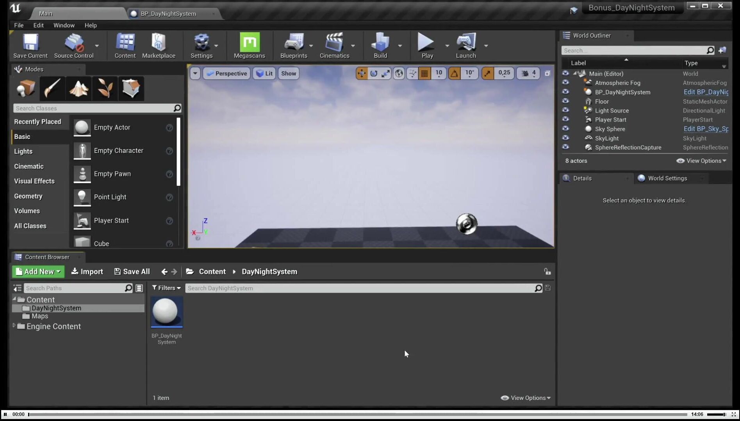Open the Show viewport menu button
The width and height of the screenshot is (740, 421).
coord(289,73)
